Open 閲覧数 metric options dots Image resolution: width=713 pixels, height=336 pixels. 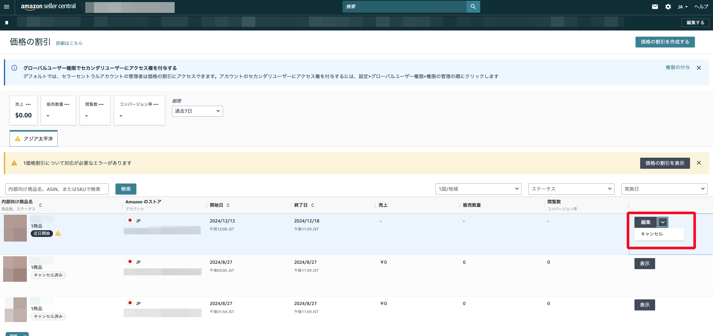point(101,105)
